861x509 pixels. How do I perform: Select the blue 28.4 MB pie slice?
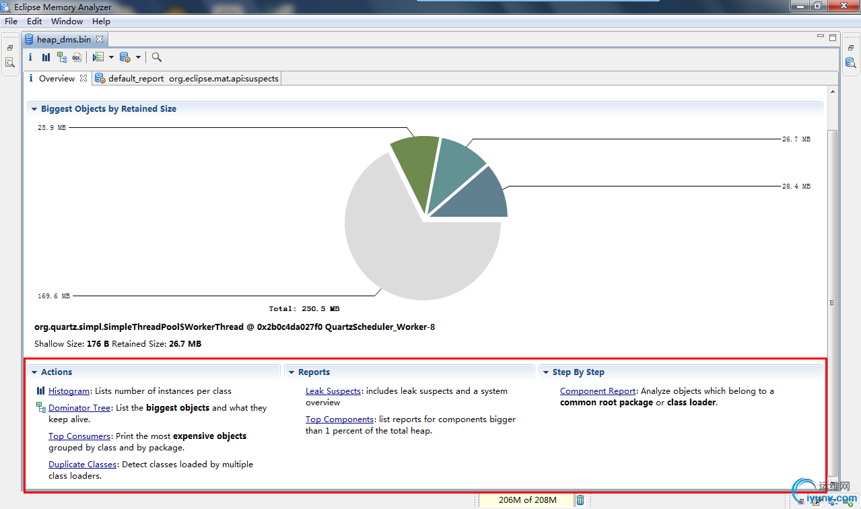coord(479,199)
